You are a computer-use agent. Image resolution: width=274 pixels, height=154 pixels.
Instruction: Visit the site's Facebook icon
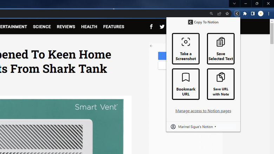click(x=151, y=27)
